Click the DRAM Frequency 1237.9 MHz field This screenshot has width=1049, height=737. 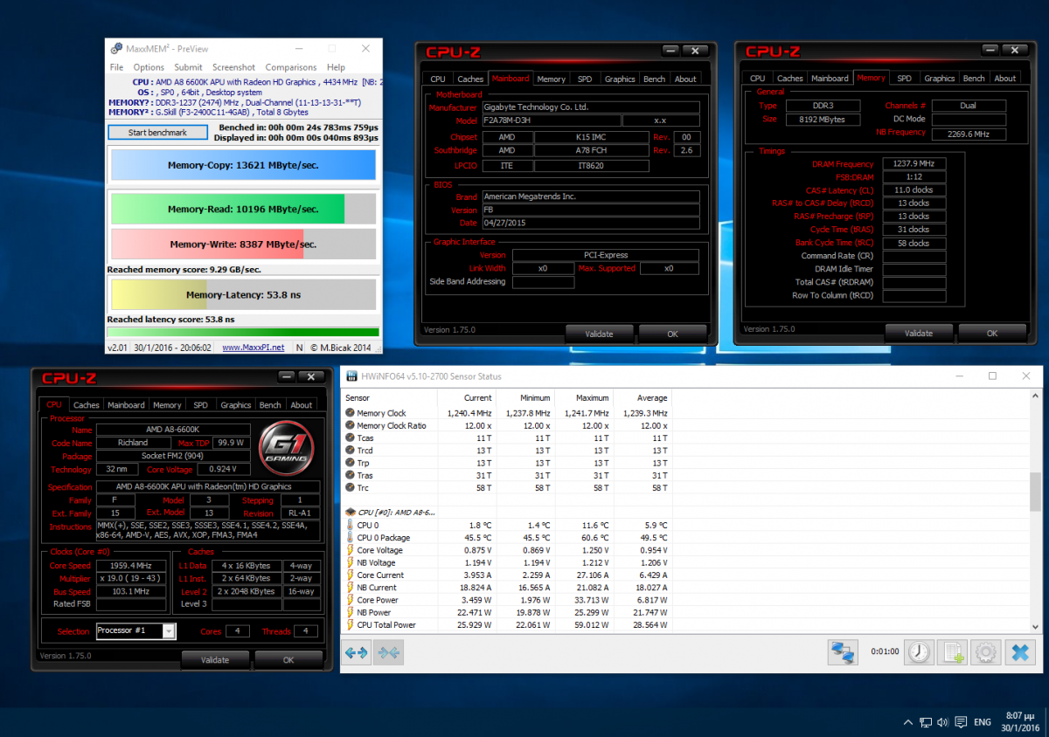[914, 163]
